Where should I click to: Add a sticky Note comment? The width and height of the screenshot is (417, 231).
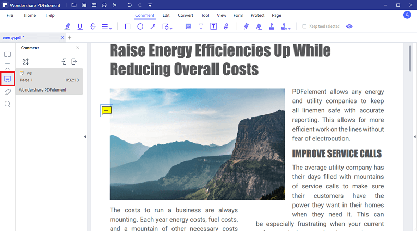[188, 27]
